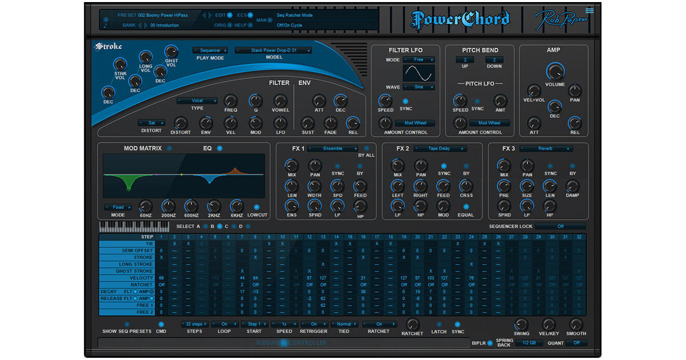
Task: Click the DISTORT knob
Action: coord(180,123)
